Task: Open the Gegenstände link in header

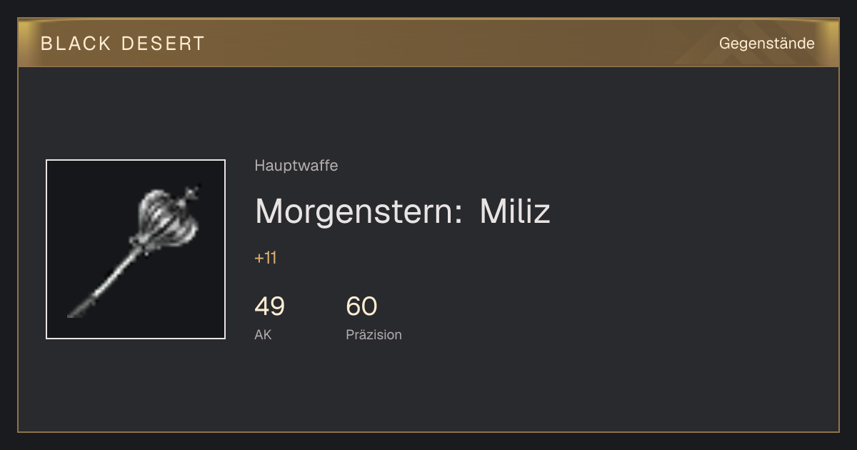Action: point(766,44)
